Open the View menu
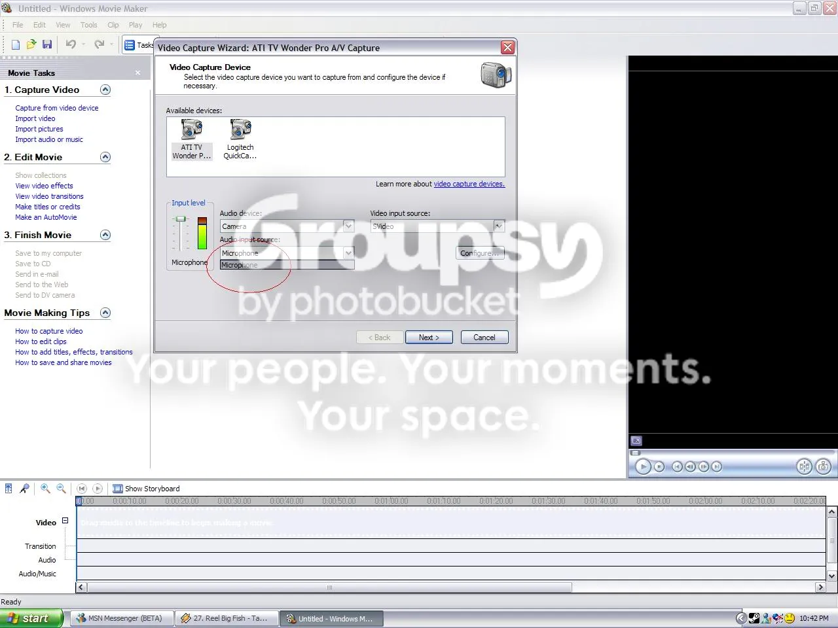 (x=63, y=25)
